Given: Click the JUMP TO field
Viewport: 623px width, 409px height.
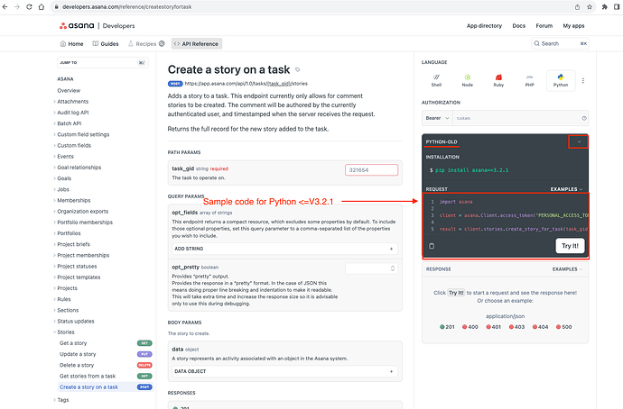Looking at the screenshot, I should tap(103, 63).
